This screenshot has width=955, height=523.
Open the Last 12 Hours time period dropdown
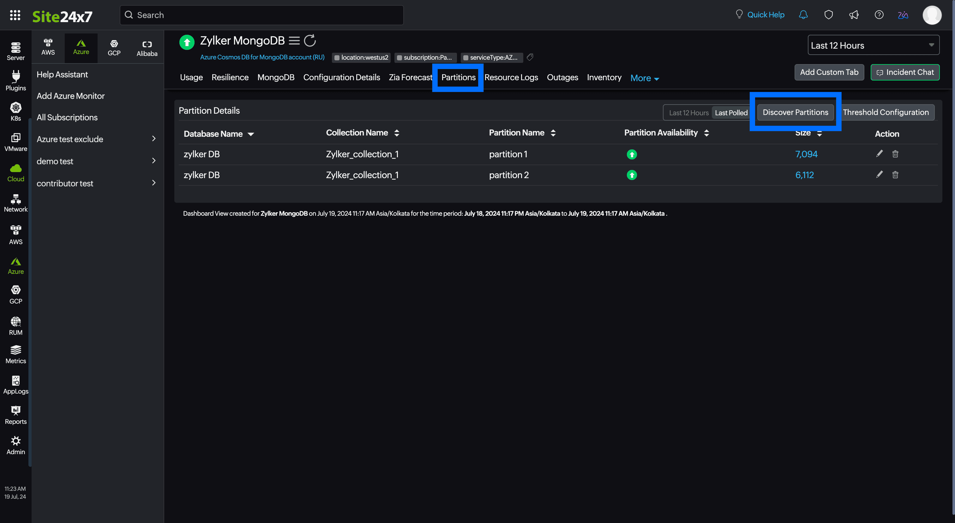(x=874, y=45)
